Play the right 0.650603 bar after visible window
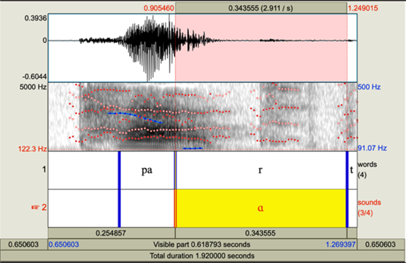406x263 pixels. pyautogui.click(x=381, y=244)
